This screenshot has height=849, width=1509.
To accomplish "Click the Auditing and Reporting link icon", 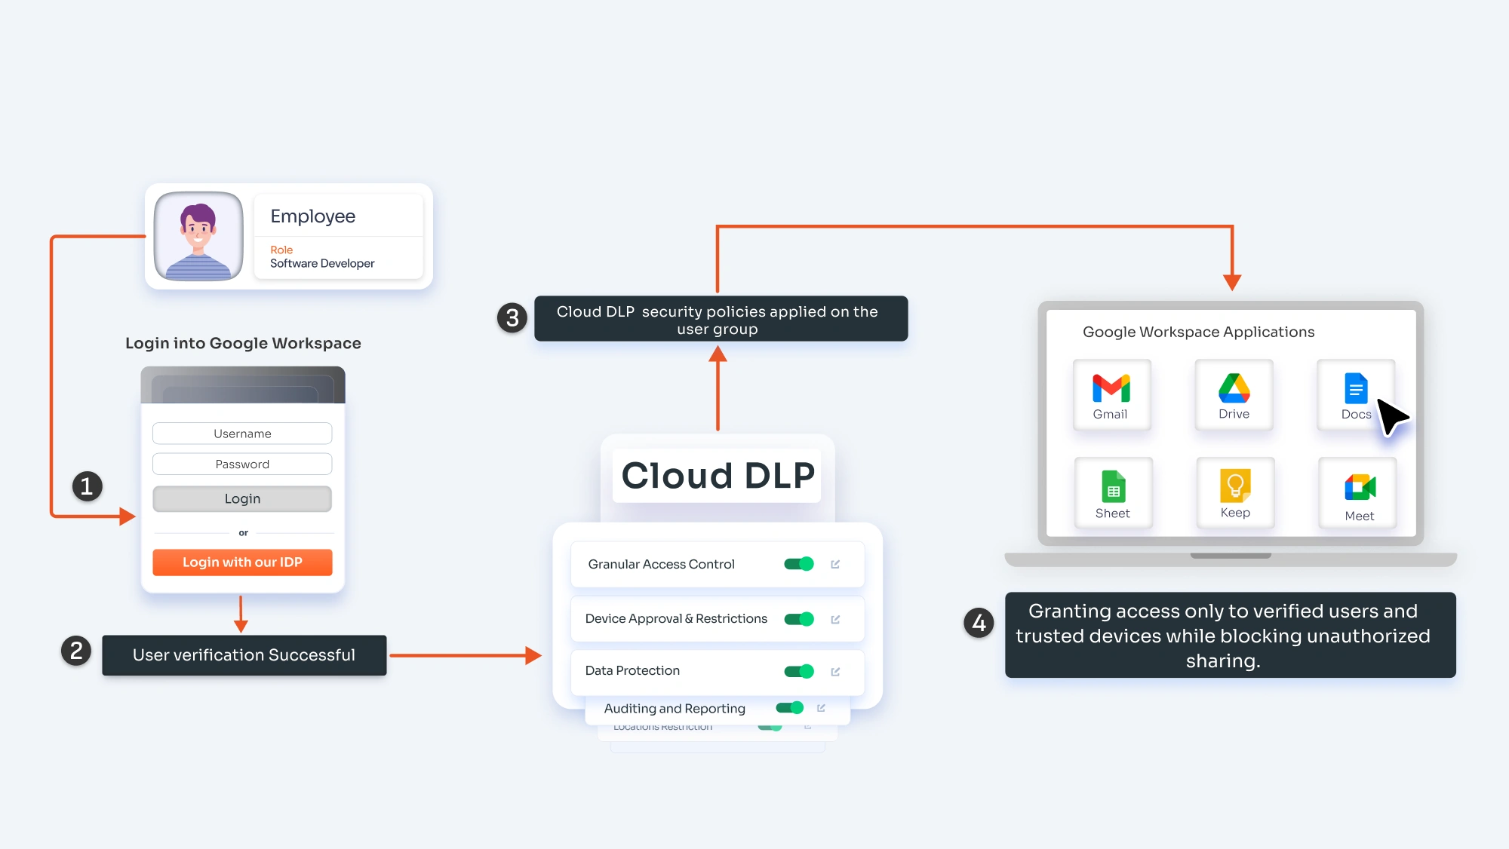I will click(x=821, y=707).
